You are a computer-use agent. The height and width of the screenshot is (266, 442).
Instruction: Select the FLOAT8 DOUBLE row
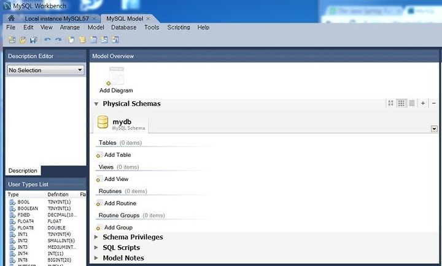[x=45, y=228]
